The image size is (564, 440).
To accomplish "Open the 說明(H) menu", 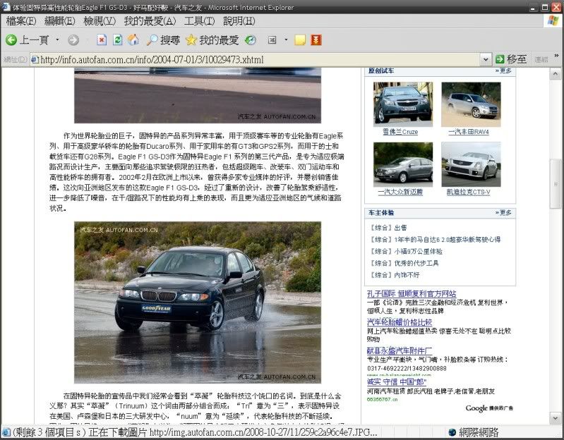I will (x=239, y=21).
